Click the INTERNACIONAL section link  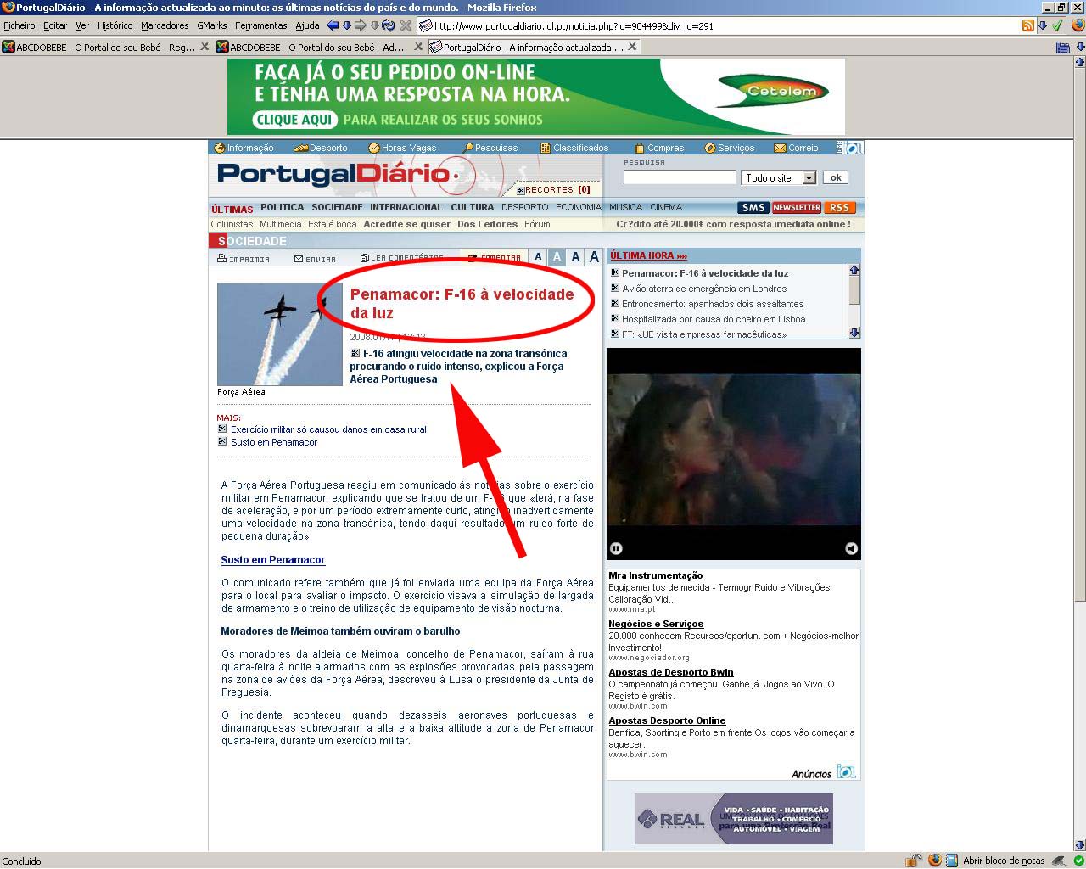tap(406, 207)
